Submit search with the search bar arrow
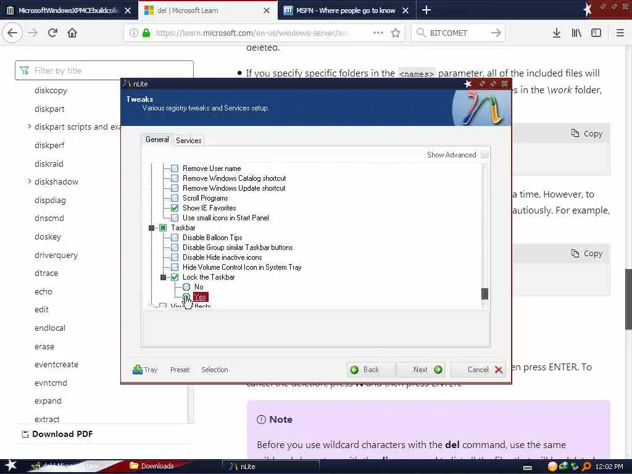Screen dimensions: 632x474 [x=496, y=33]
